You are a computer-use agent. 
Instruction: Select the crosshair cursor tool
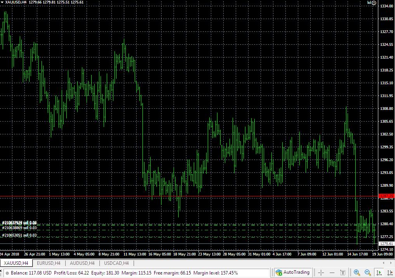[321, 273]
